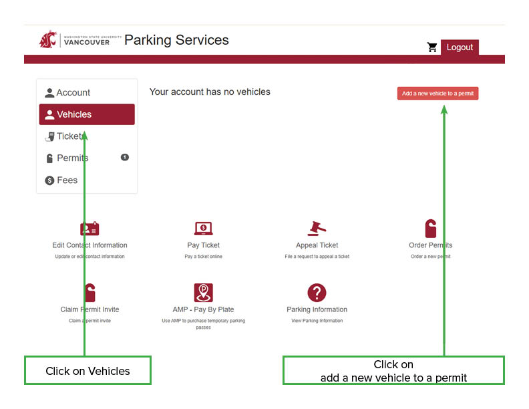Viewport: 529px width, 409px height.
Task: Click 'Pay a ticket online' description
Action: pyautogui.click(x=204, y=257)
